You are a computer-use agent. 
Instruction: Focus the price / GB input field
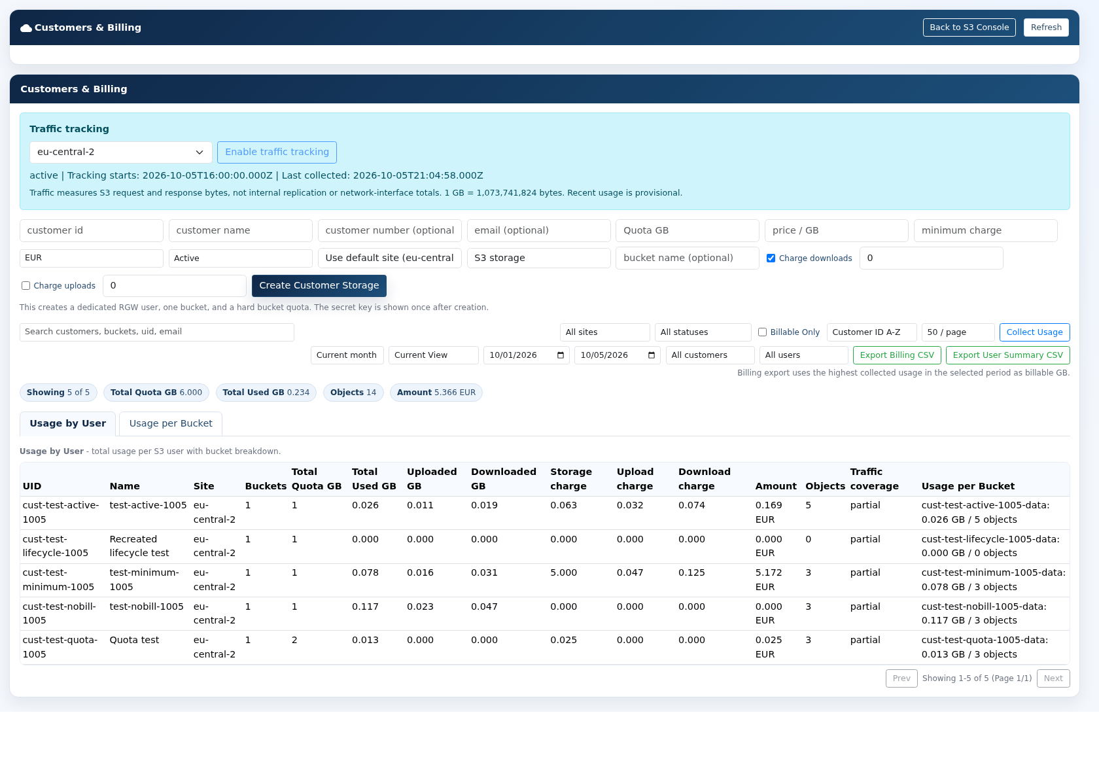click(837, 231)
